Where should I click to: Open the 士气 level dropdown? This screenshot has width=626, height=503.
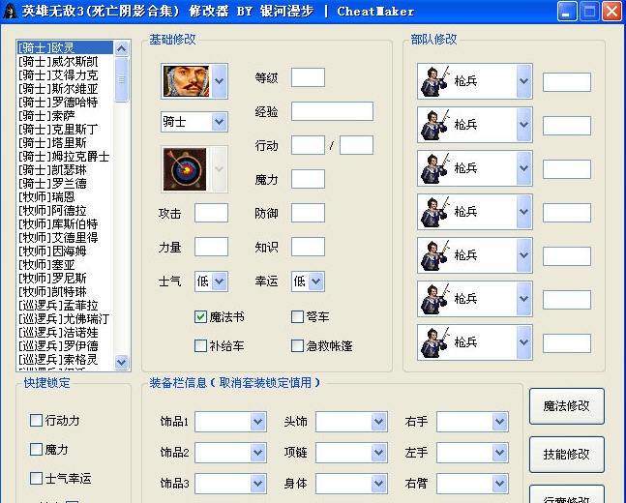pyautogui.click(x=220, y=281)
